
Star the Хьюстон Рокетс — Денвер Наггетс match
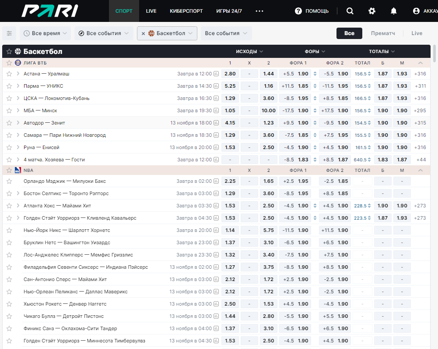click(x=9, y=304)
